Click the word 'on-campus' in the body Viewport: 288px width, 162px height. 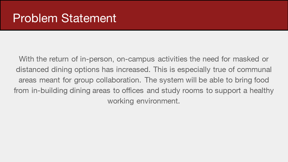tap(136, 59)
